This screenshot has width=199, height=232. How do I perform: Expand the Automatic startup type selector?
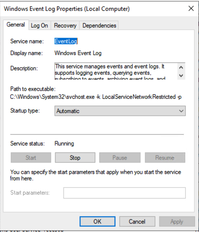120,111
